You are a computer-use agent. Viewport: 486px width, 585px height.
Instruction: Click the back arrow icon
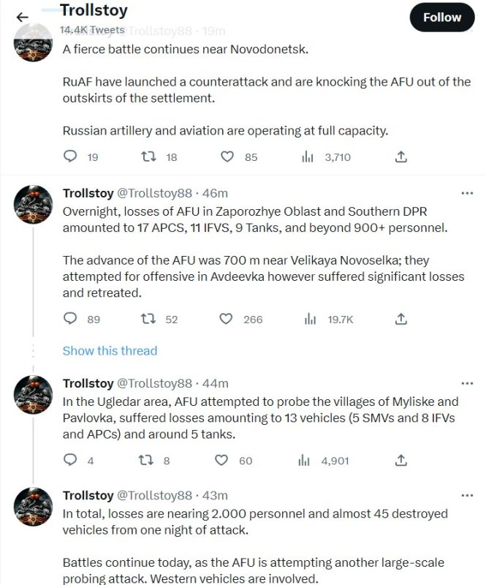[x=23, y=18]
